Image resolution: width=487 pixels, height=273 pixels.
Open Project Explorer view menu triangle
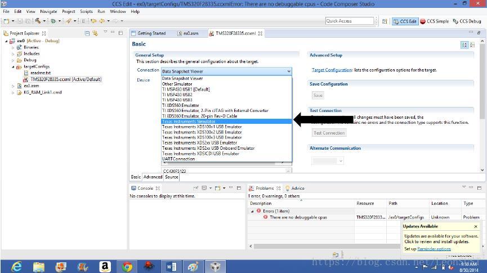(105, 32)
